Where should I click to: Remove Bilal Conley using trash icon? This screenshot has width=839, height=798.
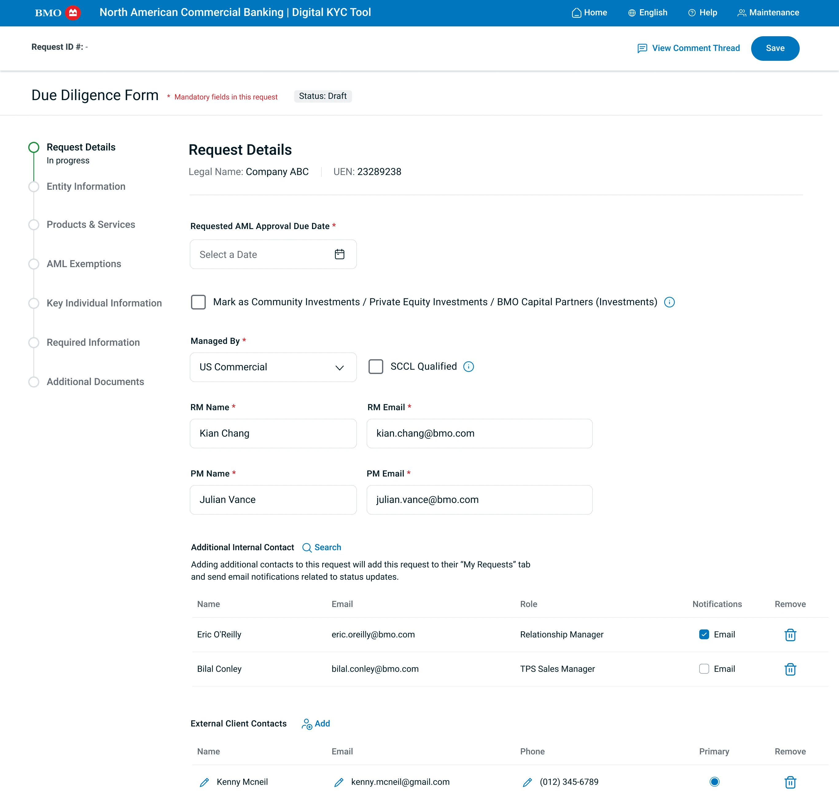(790, 669)
